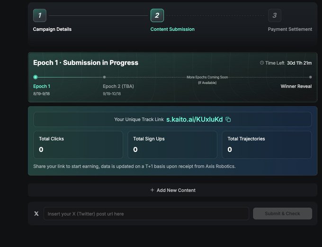The height and width of the screenshot is (247, 322).
Task: Click the (If Available) note
Action: [207, 83]
